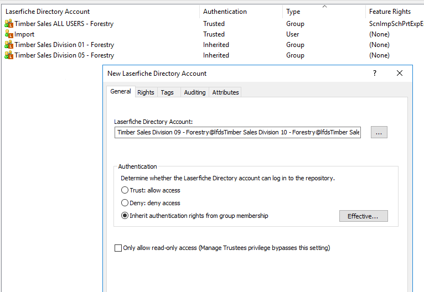Screen dimensions: 424x292
Task: Switch to the Rights tab
Action: (x=146, y=92)
